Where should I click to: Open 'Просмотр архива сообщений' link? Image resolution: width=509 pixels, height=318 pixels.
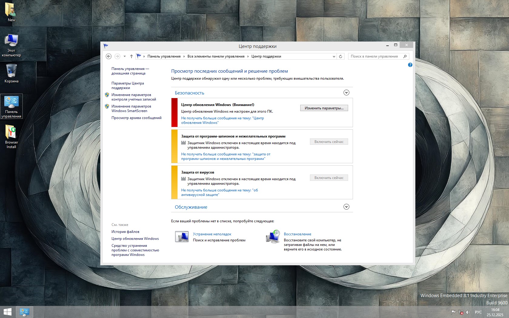pyautogui.click(x=136, y=118)
